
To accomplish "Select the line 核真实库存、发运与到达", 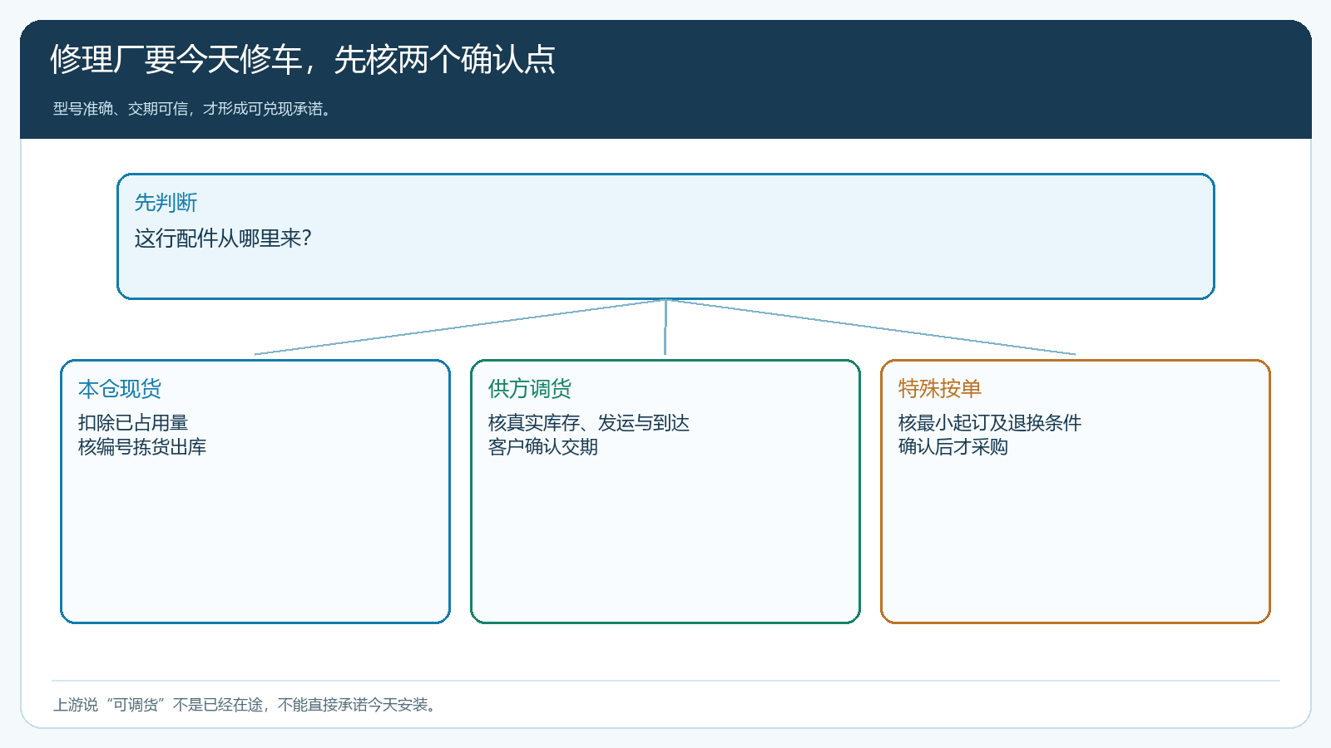I will tap(589, 423).
